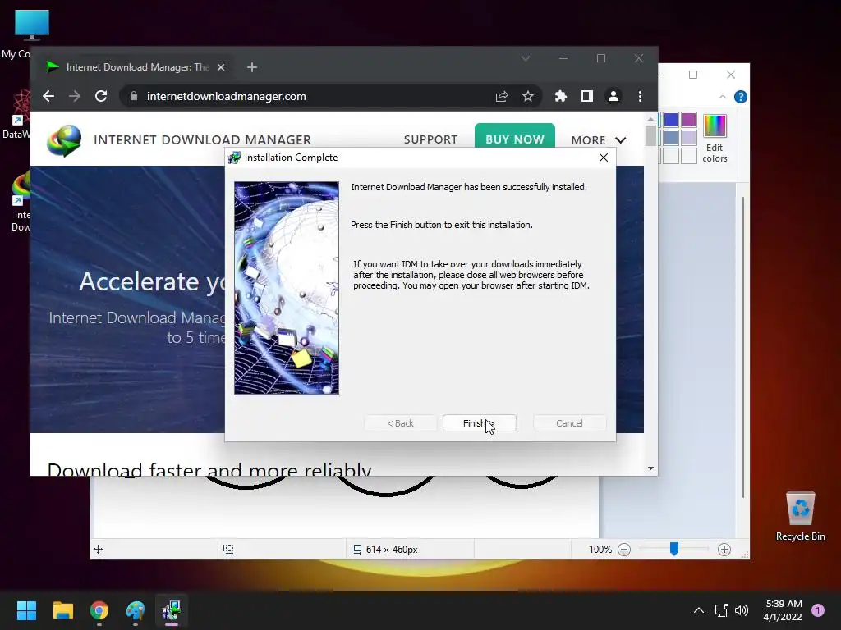841x630 pixels.
Task: Reload the internetdownloadmanager.com page
Action: (101, 97)
